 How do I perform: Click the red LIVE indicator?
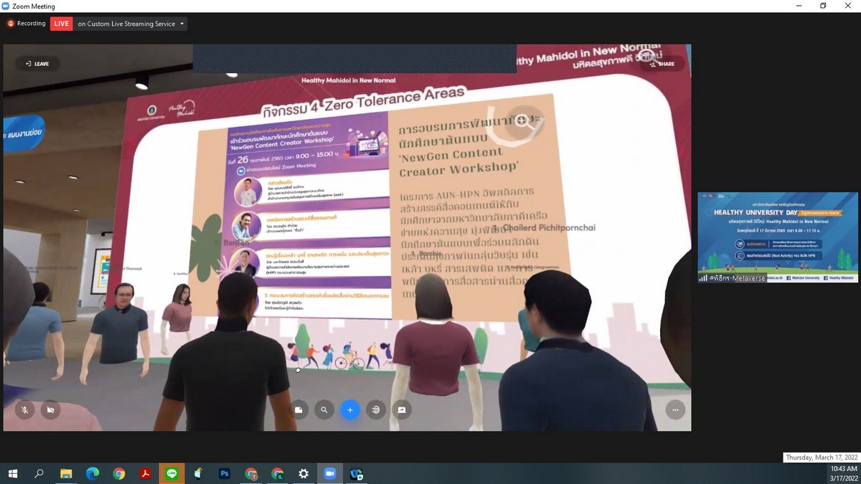pyautogui.click(x=61, y=24)
